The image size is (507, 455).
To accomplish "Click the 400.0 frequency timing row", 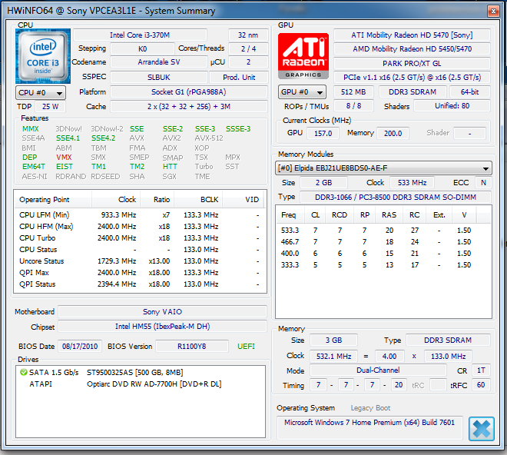I will point(383,254).
